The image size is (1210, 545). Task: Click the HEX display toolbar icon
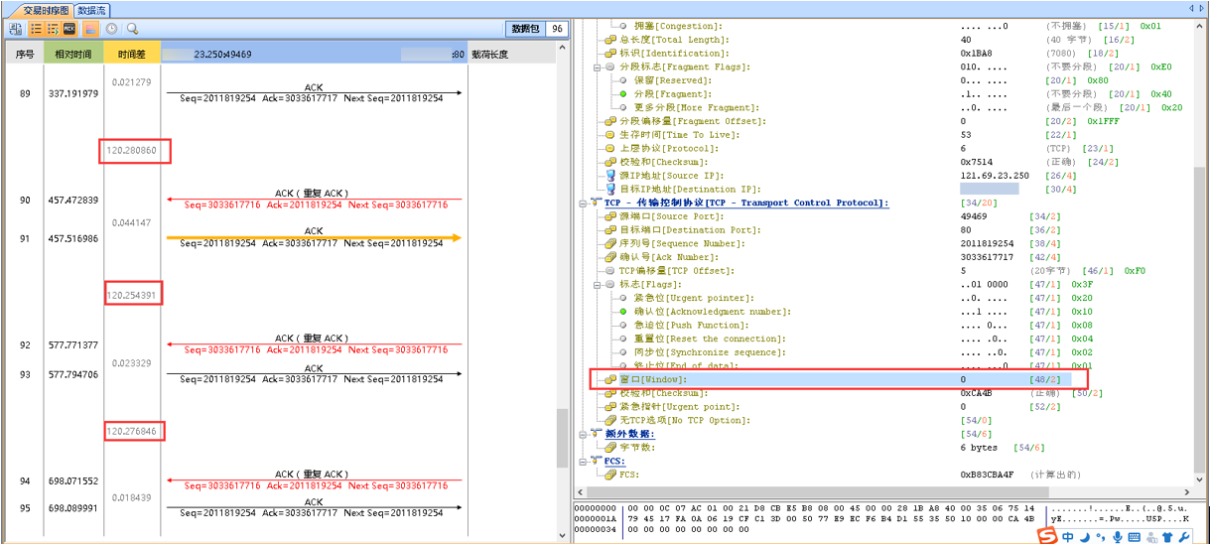point(69,30)
